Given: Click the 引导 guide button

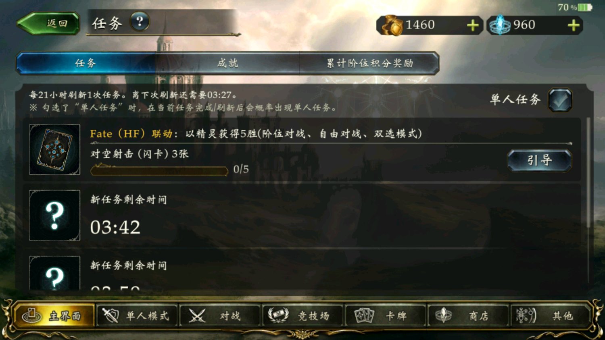Looking at the screenshot, I should 539,160.
